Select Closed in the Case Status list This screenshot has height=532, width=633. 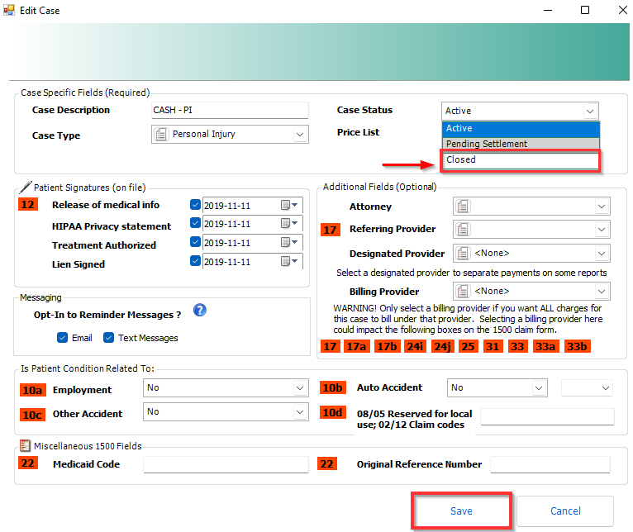[521, 160]
